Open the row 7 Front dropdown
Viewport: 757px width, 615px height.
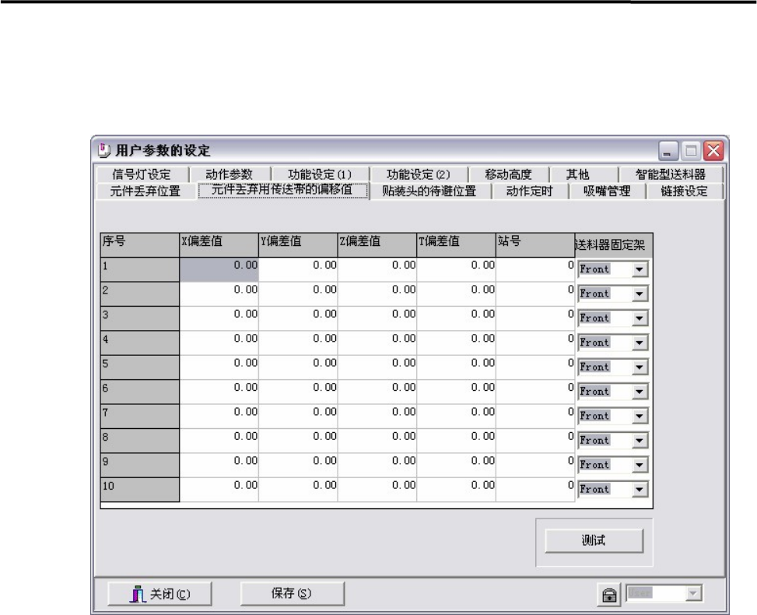point(640,416)
